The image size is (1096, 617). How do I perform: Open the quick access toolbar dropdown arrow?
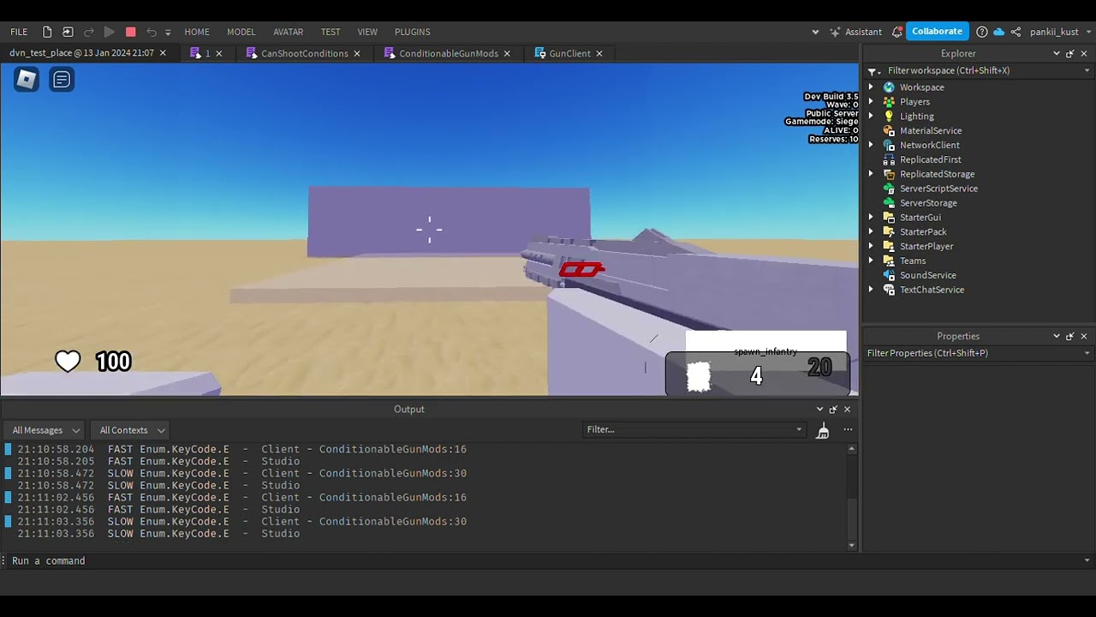[x=168, y=33]
